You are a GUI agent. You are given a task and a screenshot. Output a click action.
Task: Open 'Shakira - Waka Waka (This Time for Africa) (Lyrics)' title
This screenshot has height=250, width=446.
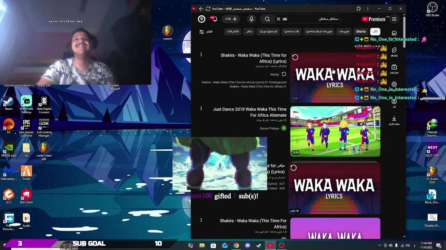click(x=253, y=58)
